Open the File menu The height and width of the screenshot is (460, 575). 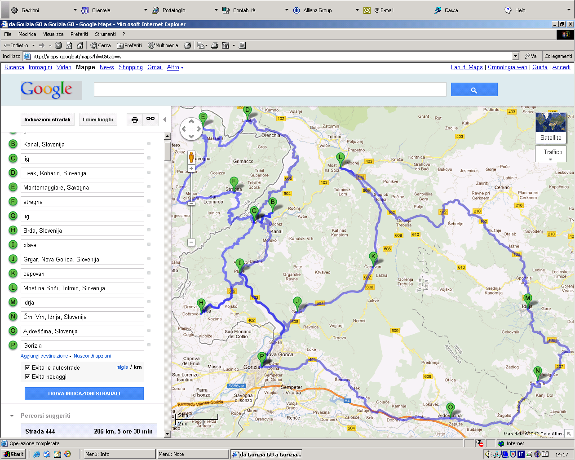pos(8,34)
